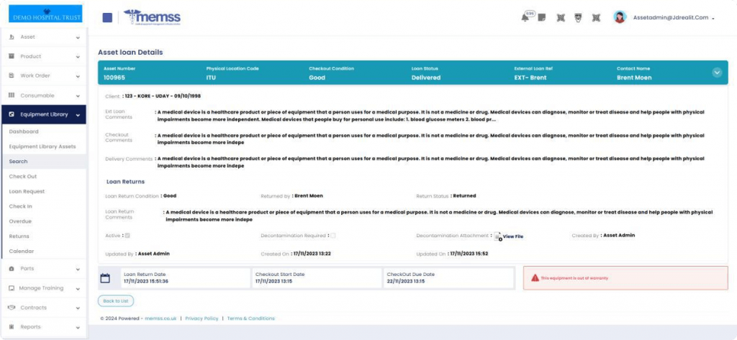Click the Parts menu icon

tap(12, 269)
